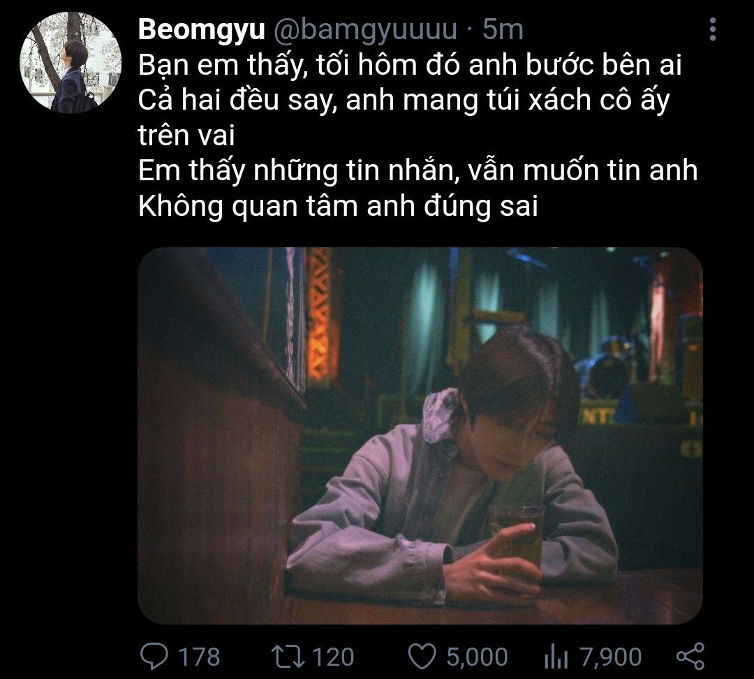This screenshot has width=754, height=679.
Task: Open the reply speech bubble icon
Action: 154,657
